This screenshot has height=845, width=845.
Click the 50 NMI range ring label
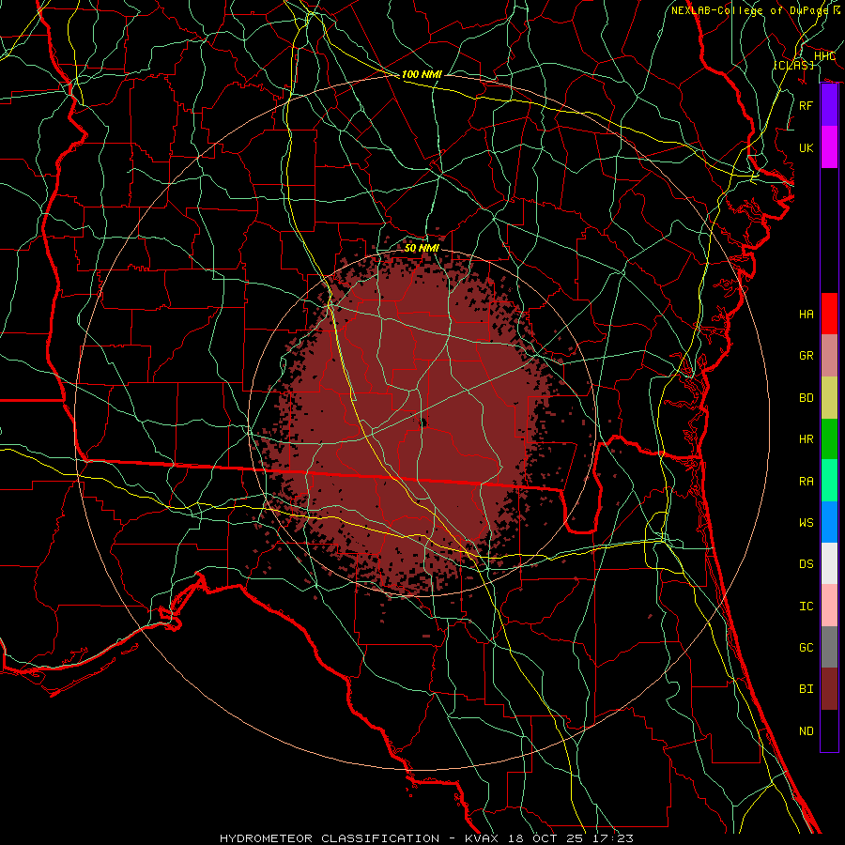pos(422,248)
